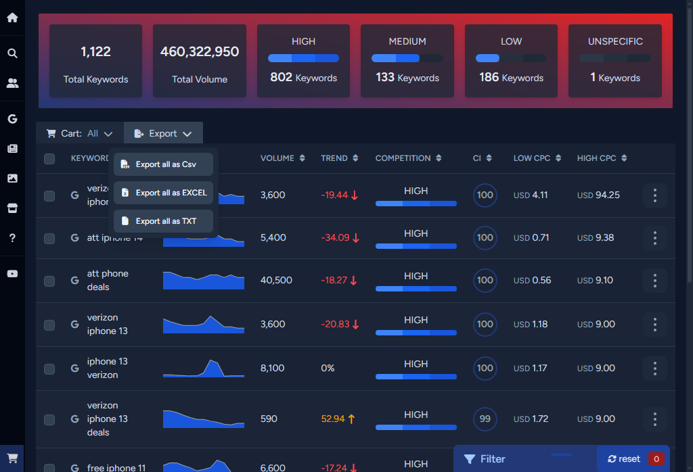Open the Users group icon in sidebar

click(12, 83)
